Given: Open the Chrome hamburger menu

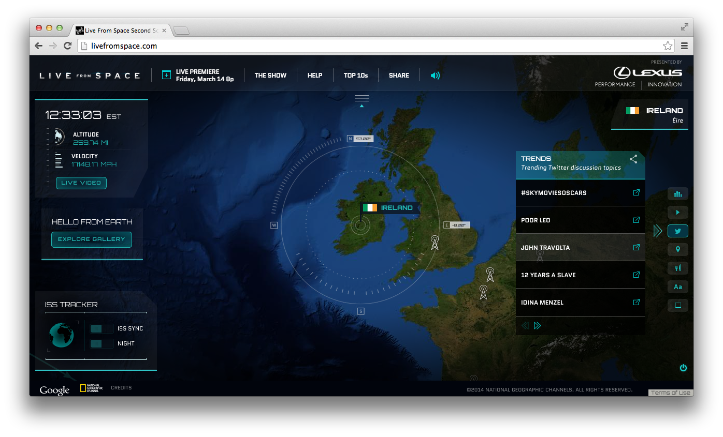Looking at the screenshot, I should click(x=684, y=46).
